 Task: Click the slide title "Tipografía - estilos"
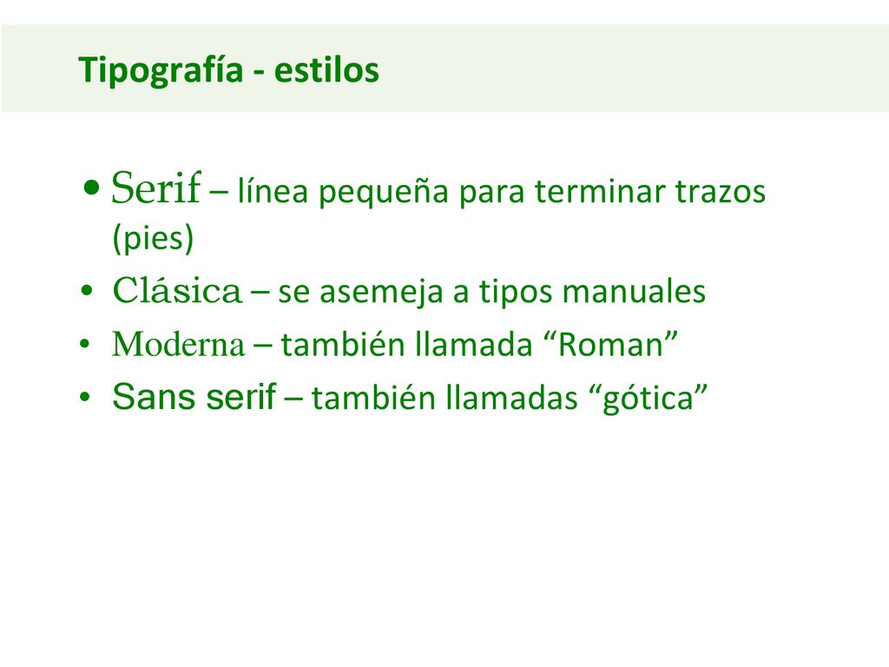pyautogui.click(x=228, y=71)
